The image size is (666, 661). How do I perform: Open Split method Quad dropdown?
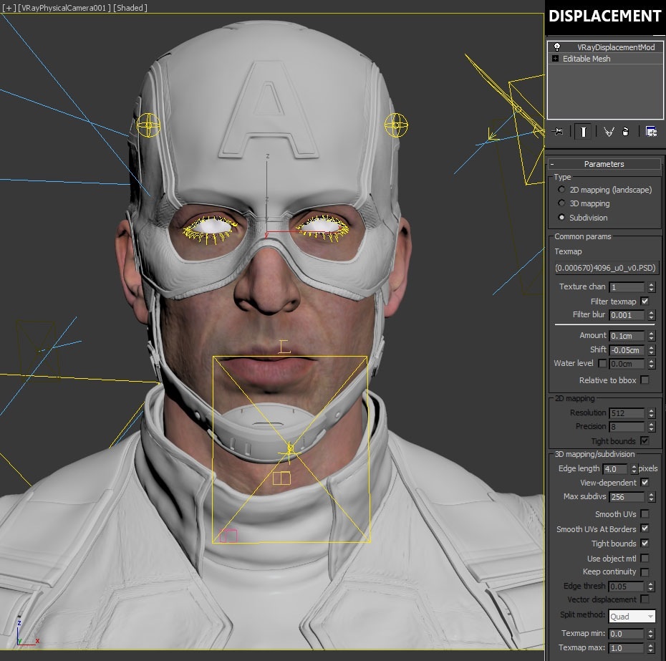coord(632,617)
